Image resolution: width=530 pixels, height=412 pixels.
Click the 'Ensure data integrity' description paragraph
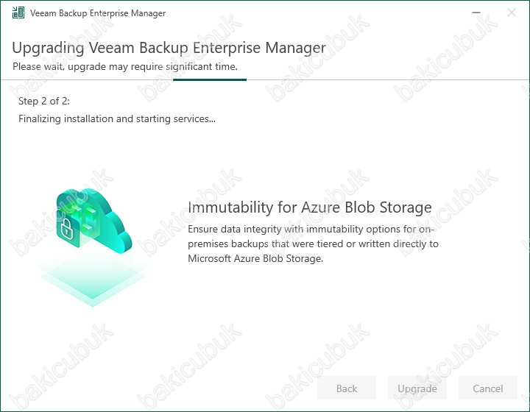tap(313, 244)
